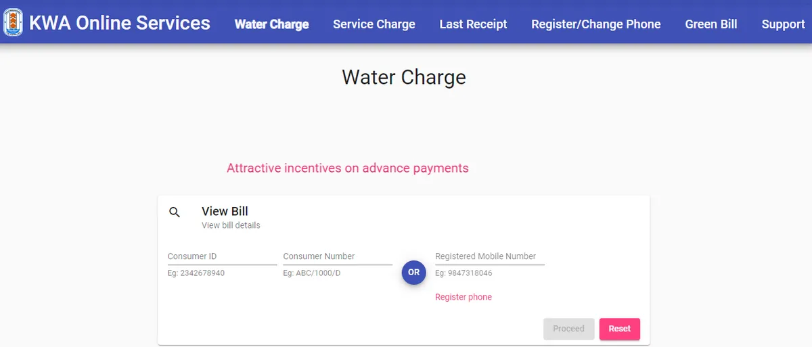Select Register/Change Phone in the top menu
The image size is (812, 347).
tap(596, 24)
